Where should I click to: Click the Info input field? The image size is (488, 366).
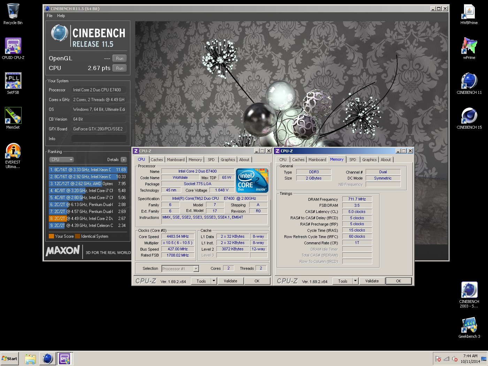[99, 139]
